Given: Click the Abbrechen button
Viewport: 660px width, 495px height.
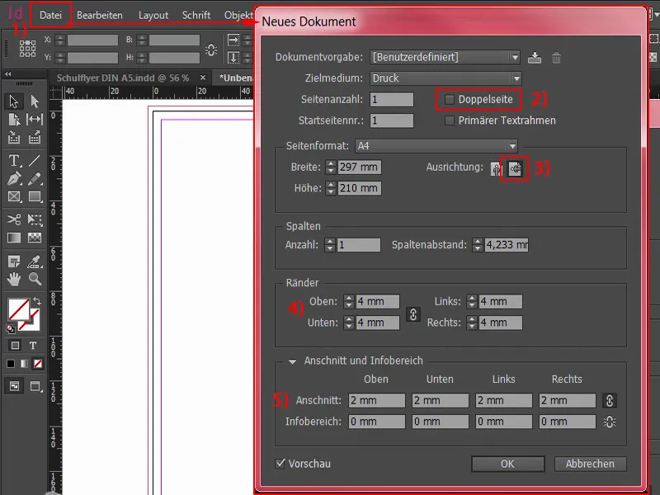Looking at the screenshot, I should coord(590,464).
